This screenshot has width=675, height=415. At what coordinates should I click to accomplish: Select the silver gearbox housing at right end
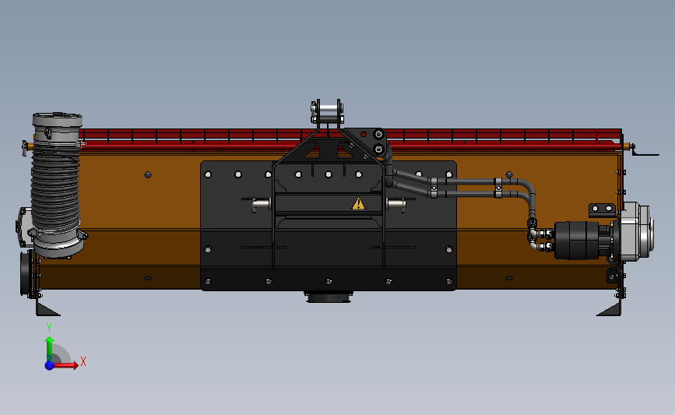point(636,233)
